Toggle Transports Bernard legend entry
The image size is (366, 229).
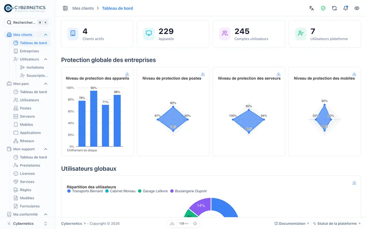[85, 191]
